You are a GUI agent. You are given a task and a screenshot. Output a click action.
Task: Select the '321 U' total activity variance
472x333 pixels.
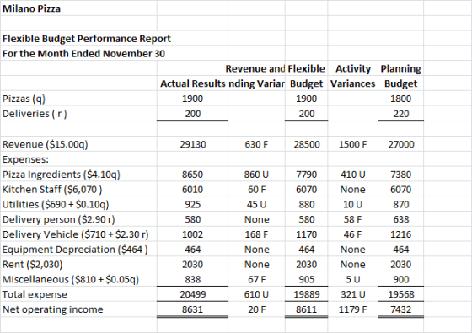pos(353,294)
